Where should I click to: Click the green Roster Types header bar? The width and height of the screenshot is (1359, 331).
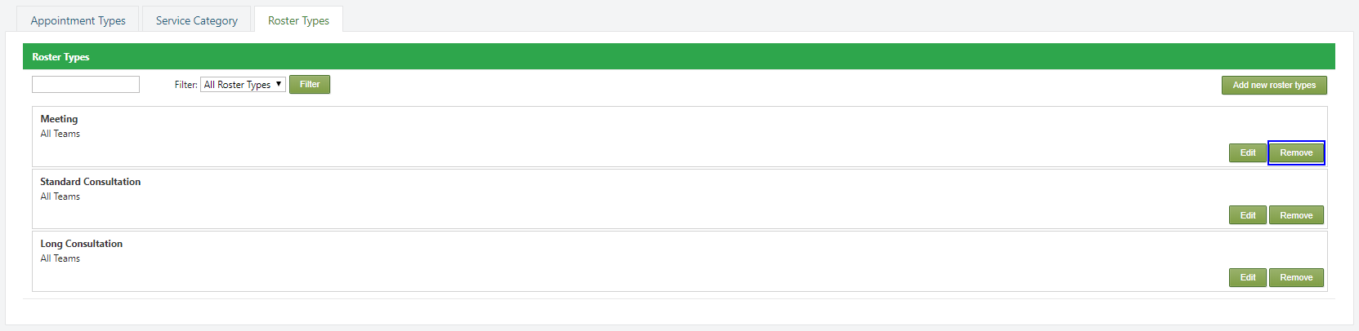(x=678, y=57)
